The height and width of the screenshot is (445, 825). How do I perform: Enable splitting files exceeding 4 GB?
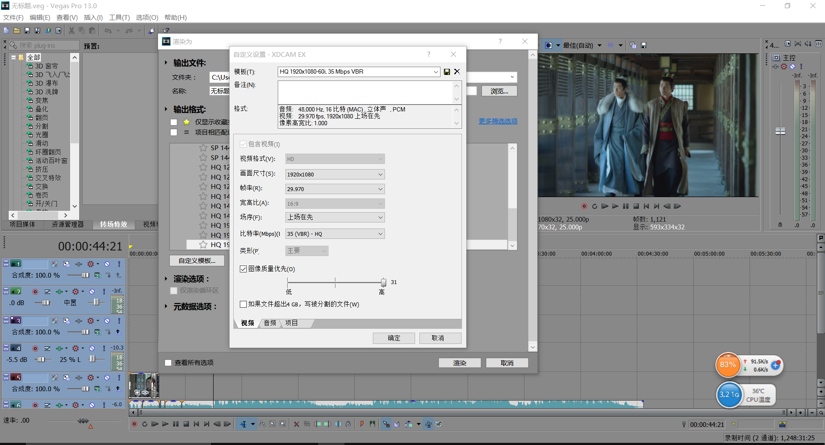[243, 304]
